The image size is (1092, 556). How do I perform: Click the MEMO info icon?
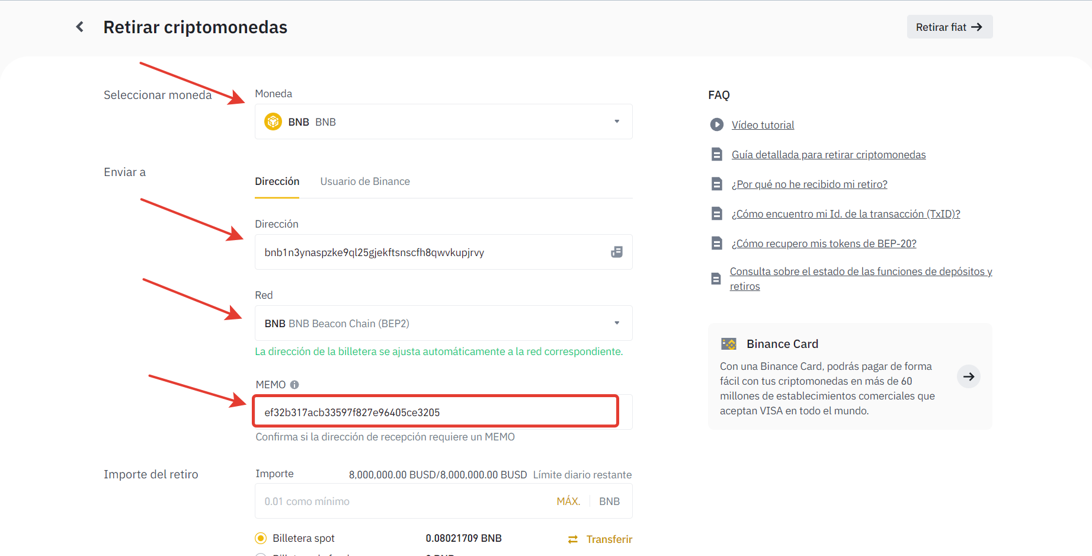click(294, 385)
